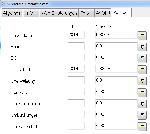This screenshot has width=150, height=134.
Task: Click the Honorare Startwert field
Action: [x=116, y=92]
